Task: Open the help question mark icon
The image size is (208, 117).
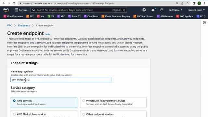Action: click(x=162, y=10)
